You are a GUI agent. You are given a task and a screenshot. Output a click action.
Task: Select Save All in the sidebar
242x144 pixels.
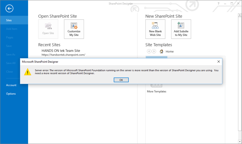tap(11, 63)
